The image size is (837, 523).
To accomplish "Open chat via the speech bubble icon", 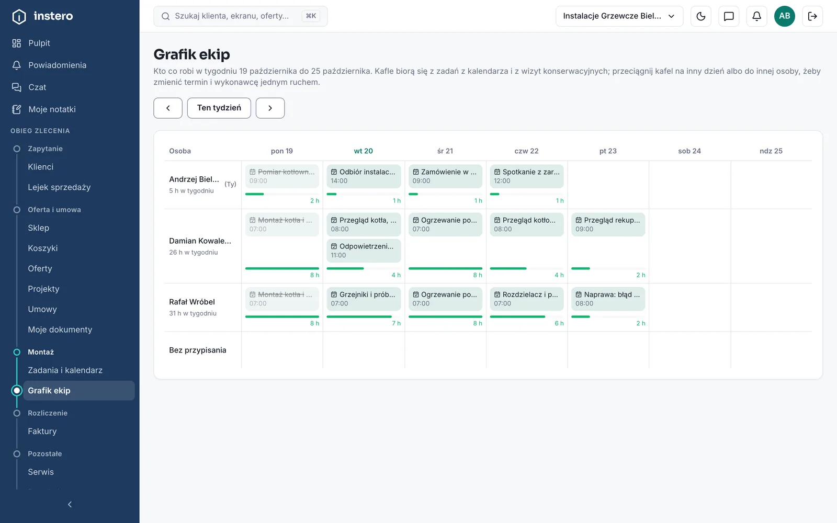I will pos(729,16).
